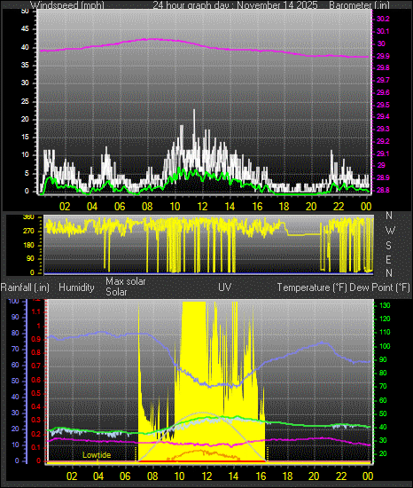Click compass letter 'S' beside direction chart
The width and height of the screenshot is (413, 488).
pyautogui.click(x=388, y=246)
